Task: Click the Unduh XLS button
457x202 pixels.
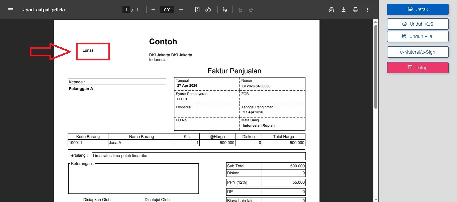Action: 418,24
